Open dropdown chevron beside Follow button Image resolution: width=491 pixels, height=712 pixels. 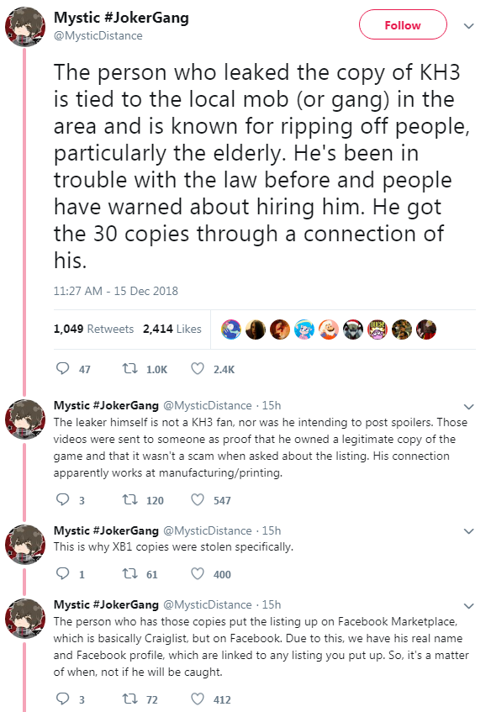469,26
